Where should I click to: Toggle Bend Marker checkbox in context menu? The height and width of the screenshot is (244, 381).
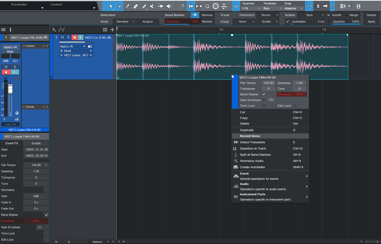coord(264,94)
